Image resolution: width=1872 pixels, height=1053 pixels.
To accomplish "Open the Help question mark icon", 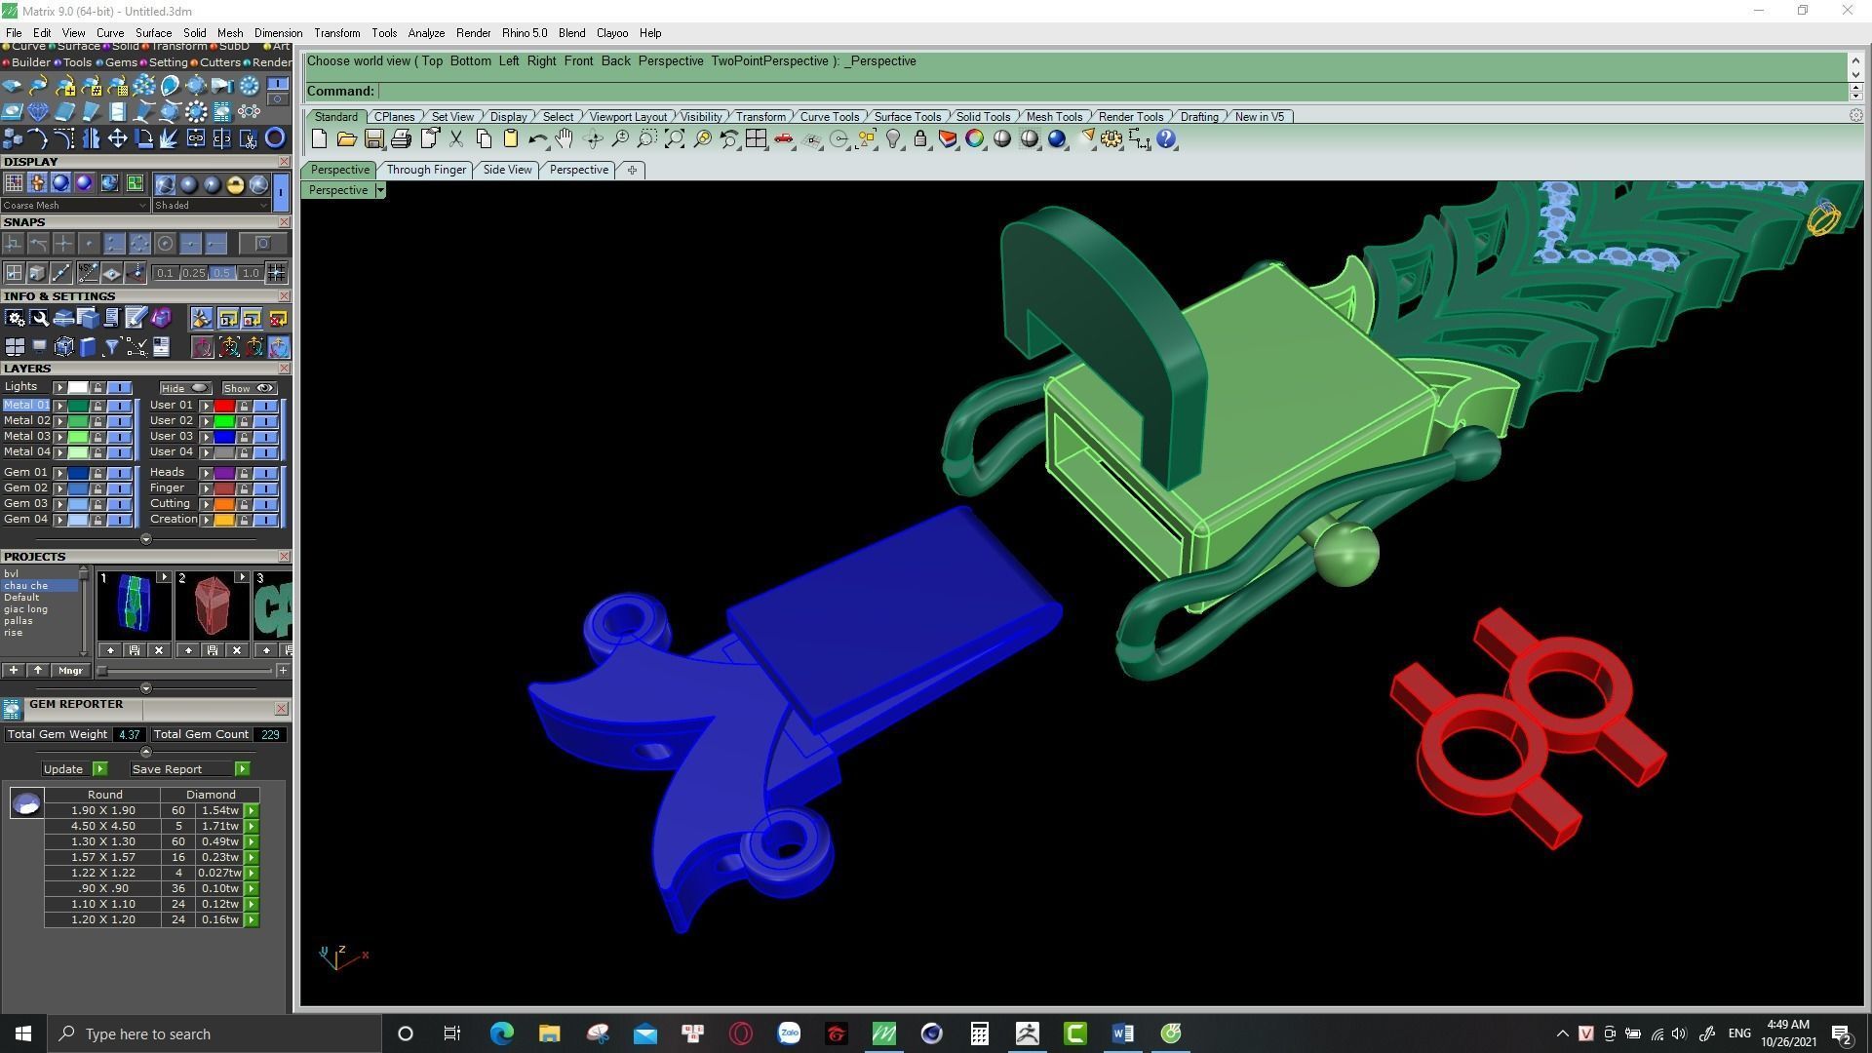I will (1166, 139).
